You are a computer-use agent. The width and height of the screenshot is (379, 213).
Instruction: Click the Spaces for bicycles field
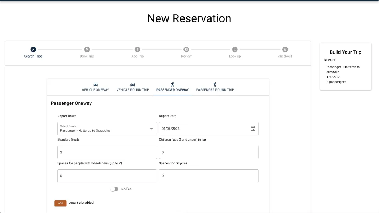pyautogui.click(x=209, y=176)
